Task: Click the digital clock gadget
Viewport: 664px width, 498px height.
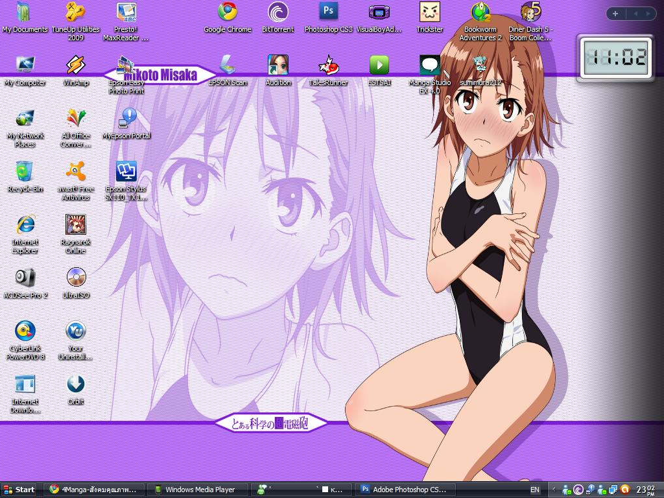Action: click(615, 57)
